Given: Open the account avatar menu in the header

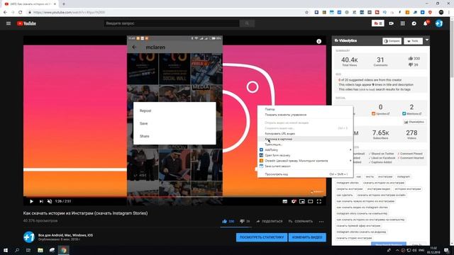Looking at the screenshot, I should click(x=439, y=23).
